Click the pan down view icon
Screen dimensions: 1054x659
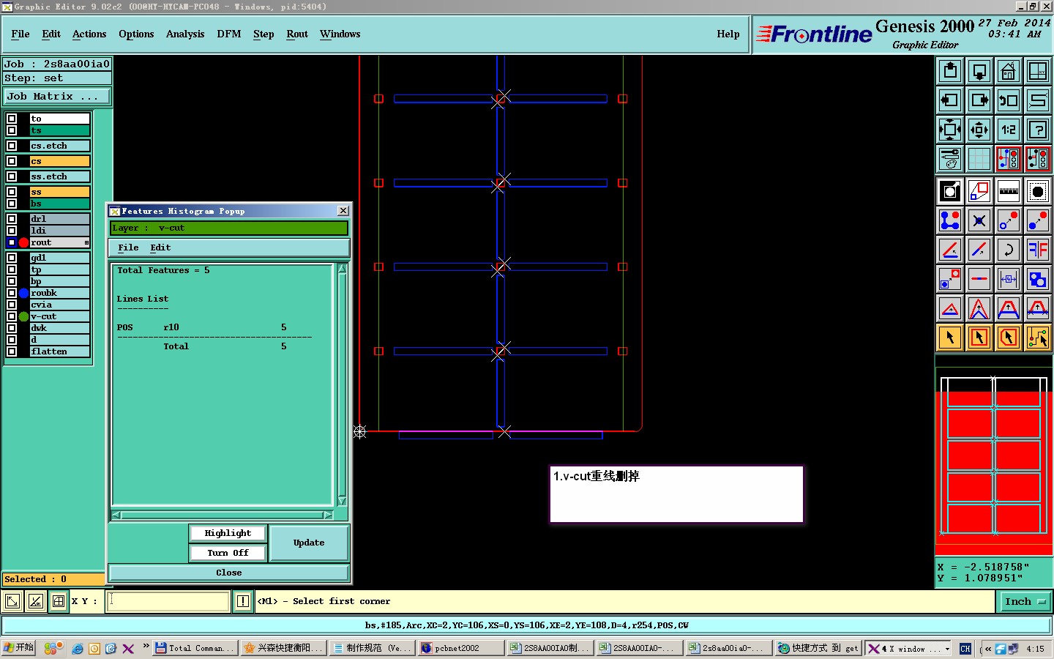tap(979, 71)
